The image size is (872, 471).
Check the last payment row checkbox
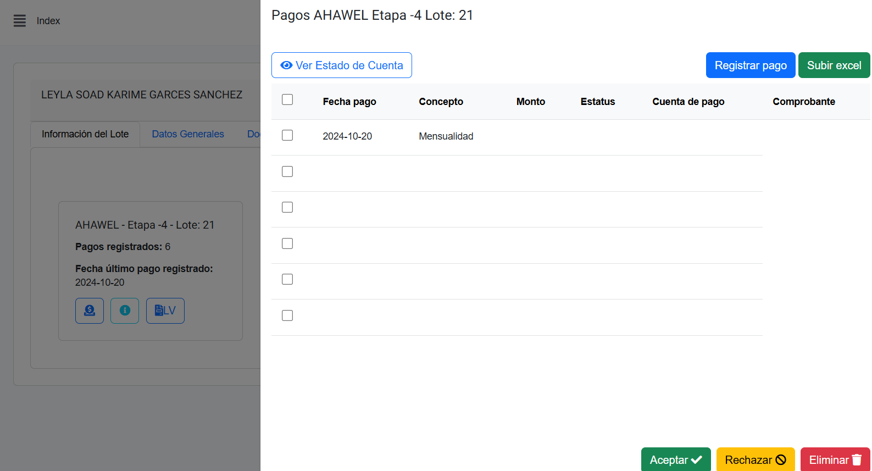(x=287, y=315)
